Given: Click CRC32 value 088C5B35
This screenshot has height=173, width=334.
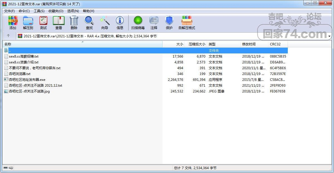Looking at the screenshot, I should coord(278,56).
